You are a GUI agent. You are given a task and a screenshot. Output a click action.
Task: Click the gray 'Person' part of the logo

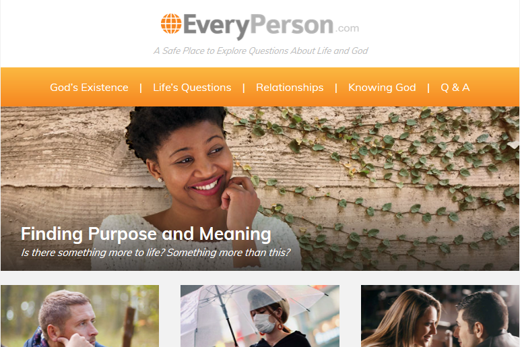[292, 24]
